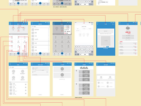This screenshot has width=141, height=106.
Task: Tap globe key on the middle-row keyboard
Action: (78, 54)
